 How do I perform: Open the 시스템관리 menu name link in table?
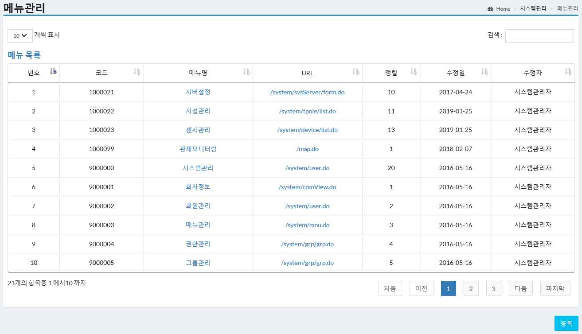pos(198,168)
